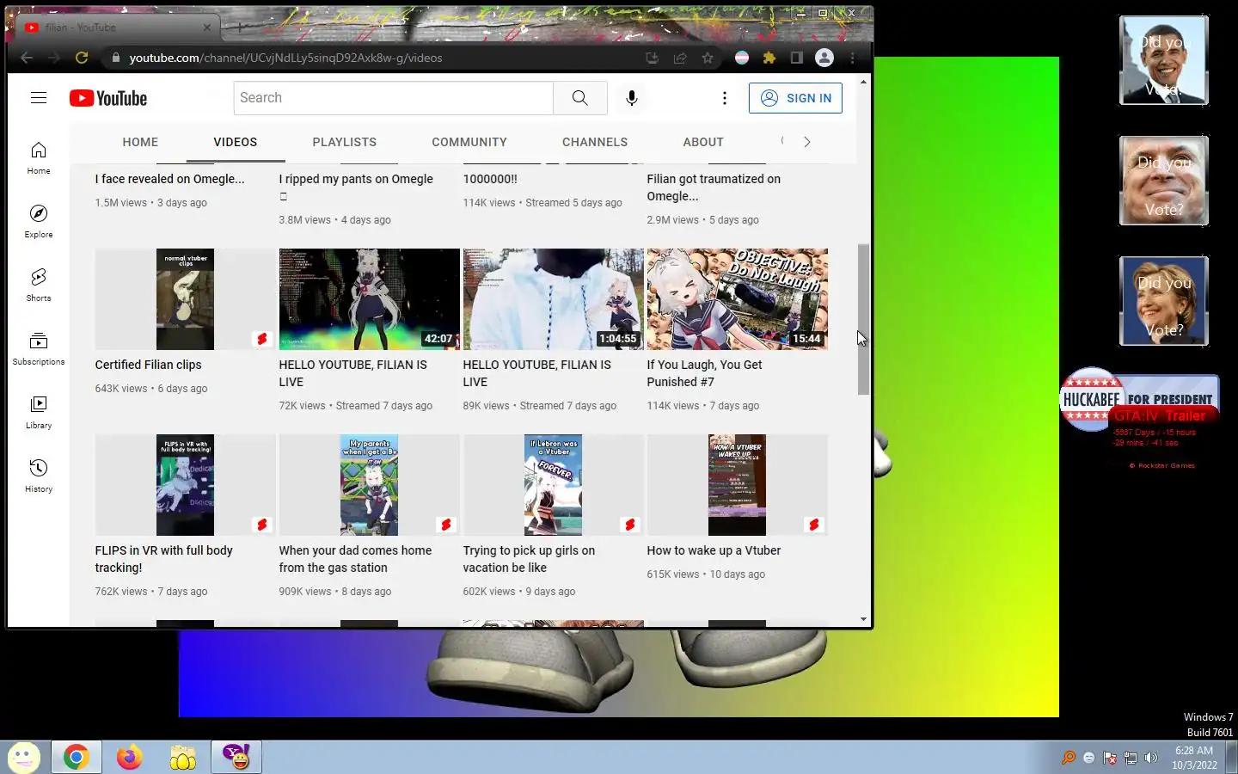
Task: Click the volume icon in system tray
Action: 1151,758
